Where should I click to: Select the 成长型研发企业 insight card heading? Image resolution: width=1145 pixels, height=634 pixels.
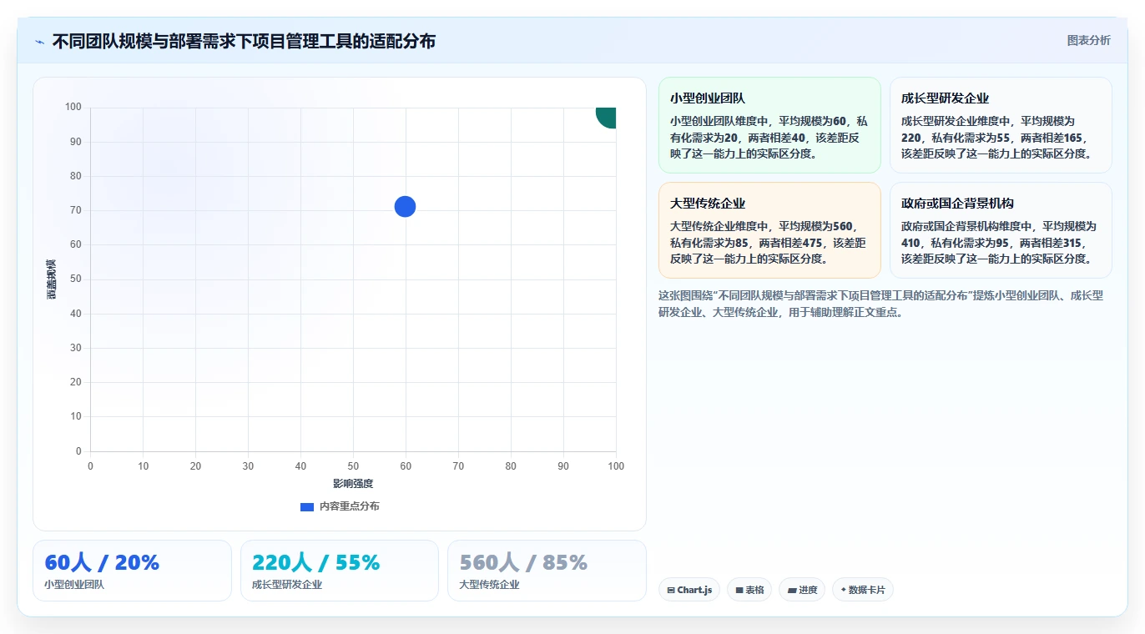click(x=945, y=98)
